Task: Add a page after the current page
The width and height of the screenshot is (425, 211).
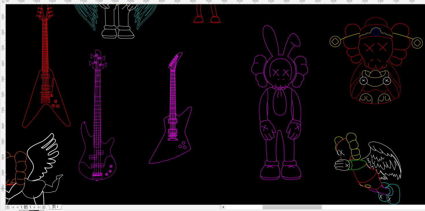Action: (44, 207)
